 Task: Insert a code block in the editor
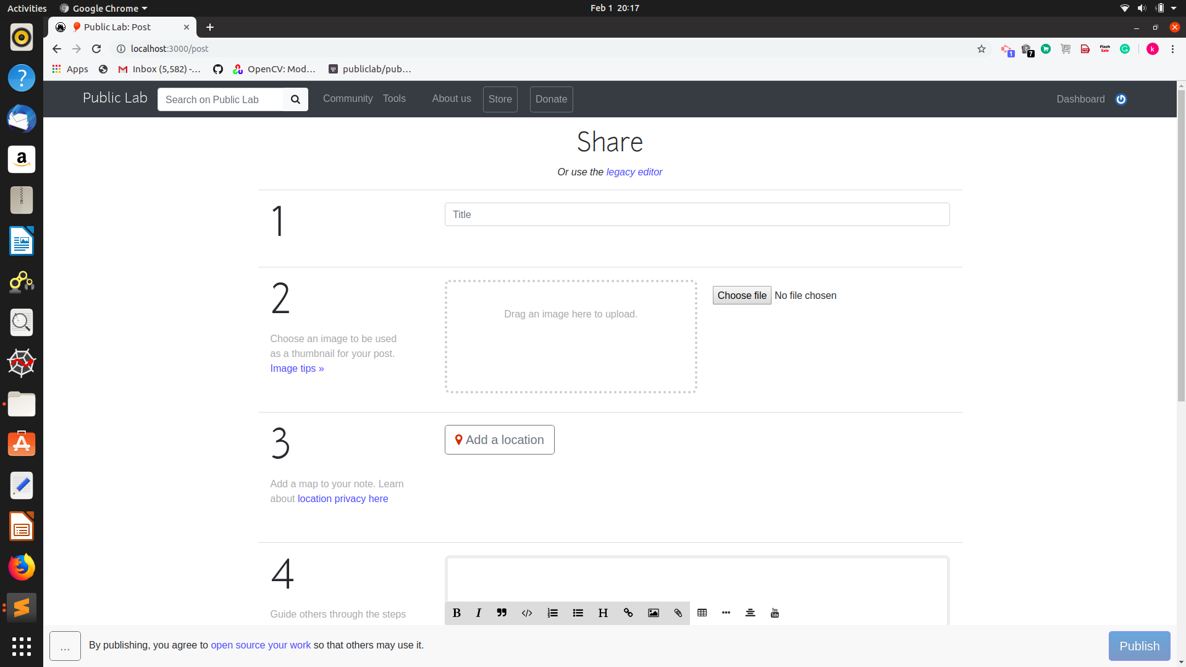pyautogui.click(x=527, y=613)
